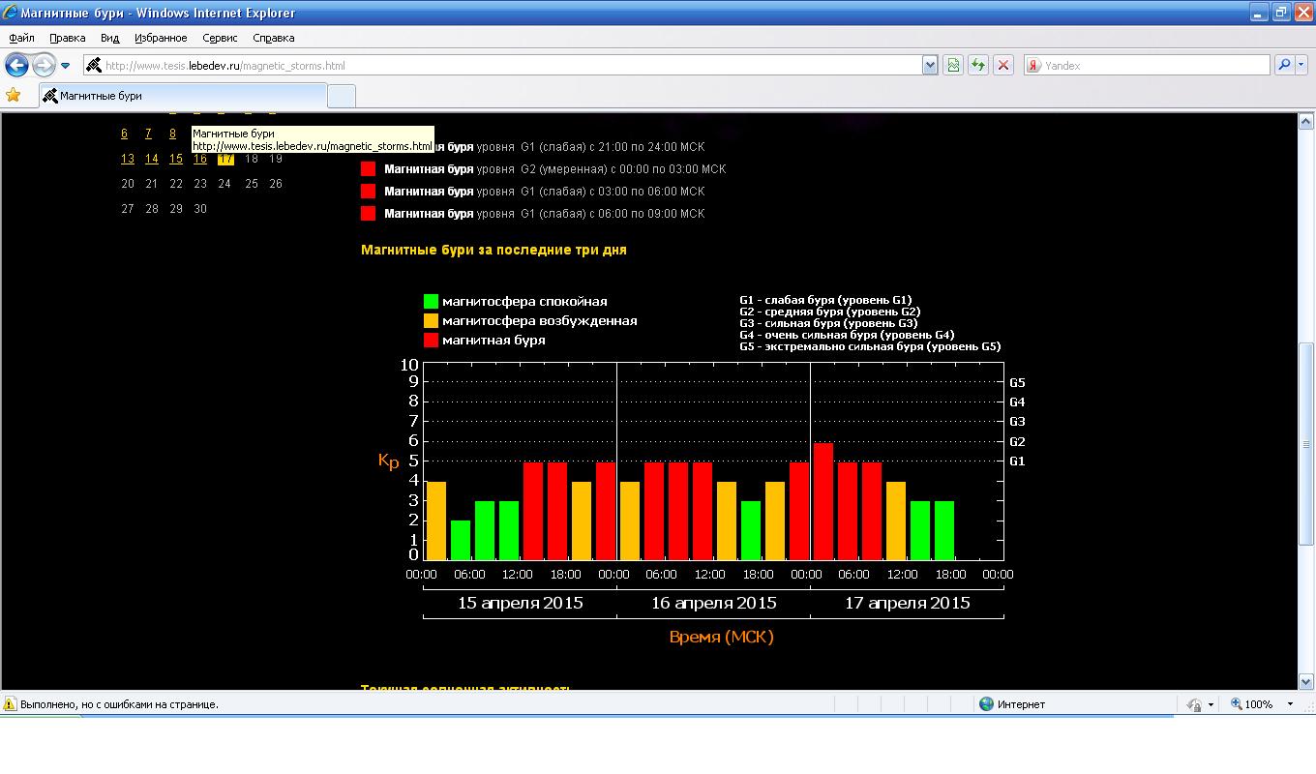Image resolution: width=1316 pixels, height=774 pixels.
Task: Click the Internet zone globe icon
Action: click(986, 704)
